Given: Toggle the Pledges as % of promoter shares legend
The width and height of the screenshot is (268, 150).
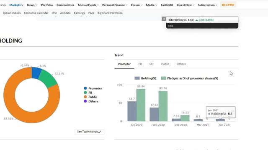Looking at the screenshot, I should tap(190, 78).
